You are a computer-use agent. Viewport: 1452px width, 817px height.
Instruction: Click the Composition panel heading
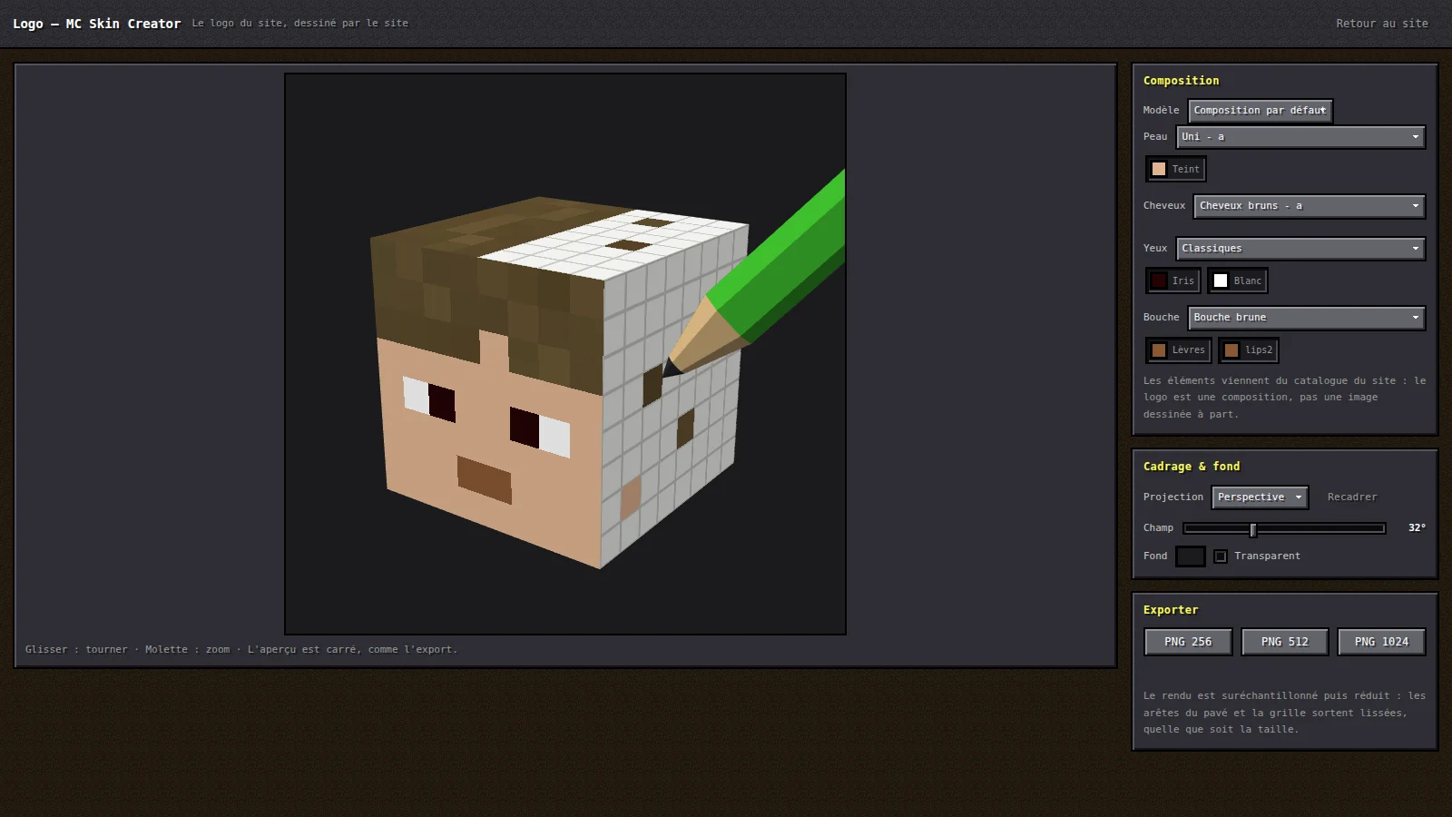1181,81
